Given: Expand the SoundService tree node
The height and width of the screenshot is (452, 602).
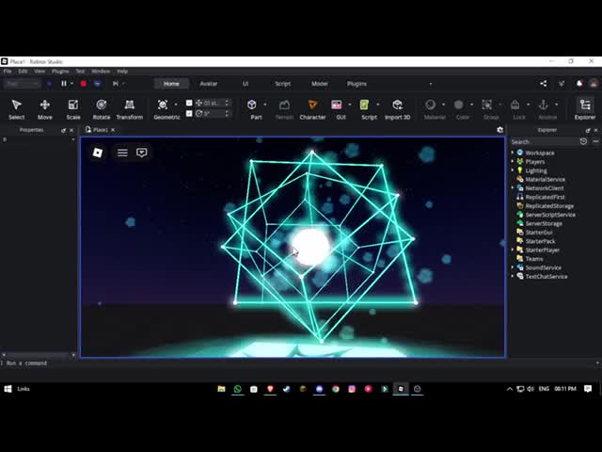Looking at the screenshot, I should pos(513,267).
